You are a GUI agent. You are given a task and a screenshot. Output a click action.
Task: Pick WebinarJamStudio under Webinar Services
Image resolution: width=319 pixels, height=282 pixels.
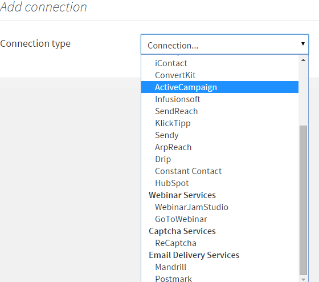(220, 207)
